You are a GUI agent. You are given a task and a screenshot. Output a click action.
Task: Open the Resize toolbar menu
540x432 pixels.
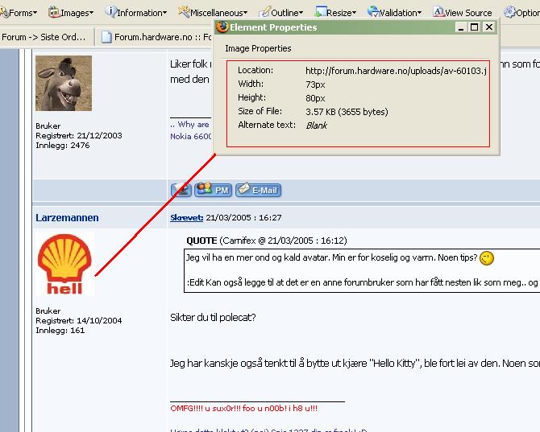pos(336,13)
